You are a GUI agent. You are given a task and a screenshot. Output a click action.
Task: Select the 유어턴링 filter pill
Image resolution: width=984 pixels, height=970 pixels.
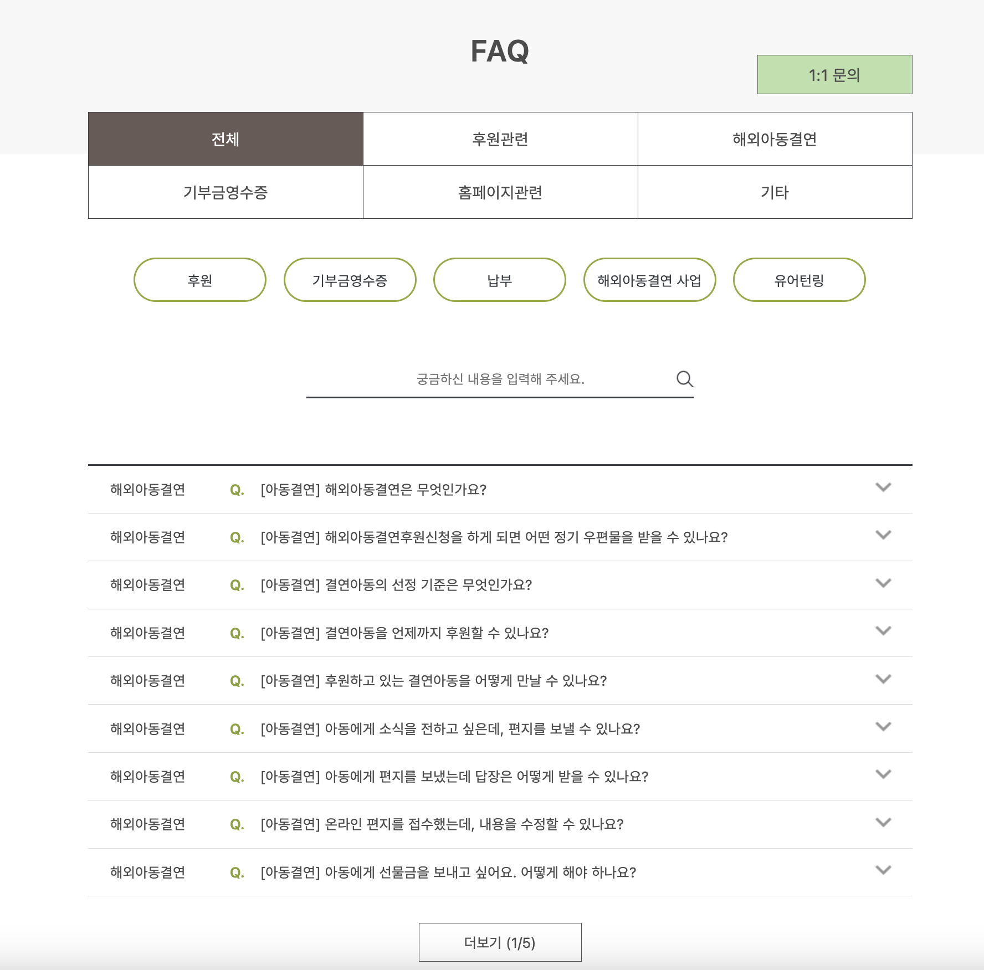(799, 280)
